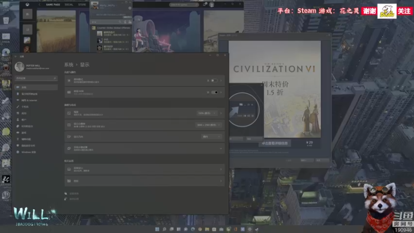Open the display resolution dropdown showing 3840 × 2160

pyautogui.click(x=208, y=125)
